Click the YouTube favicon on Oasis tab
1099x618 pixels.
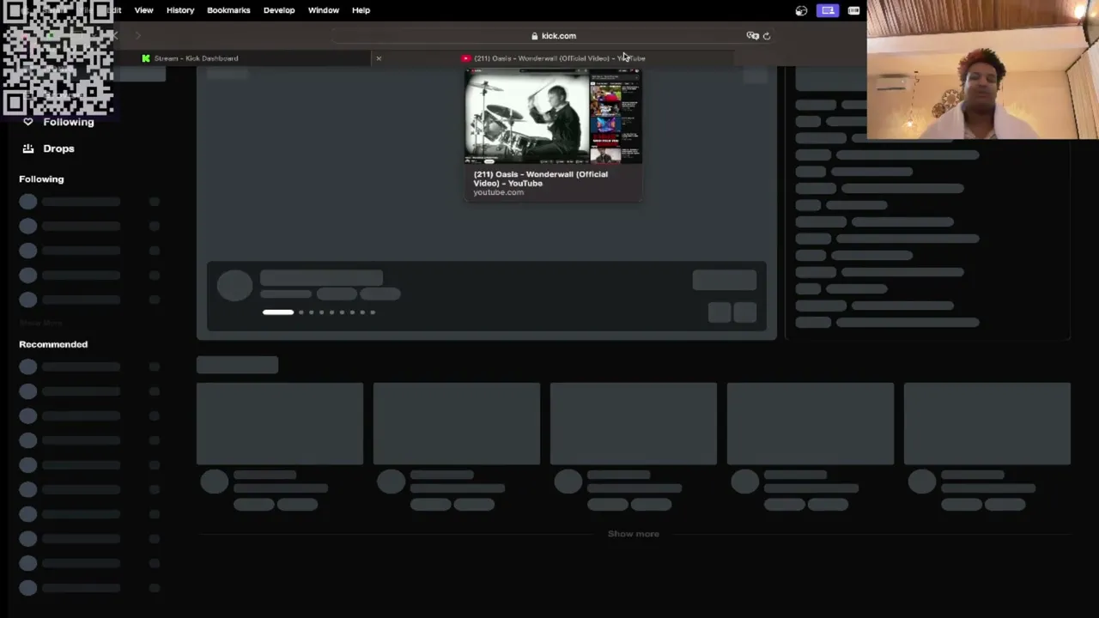(466, 58)
